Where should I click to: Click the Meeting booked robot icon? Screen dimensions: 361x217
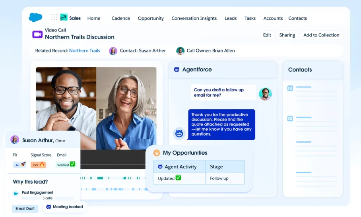coord(49,207)
